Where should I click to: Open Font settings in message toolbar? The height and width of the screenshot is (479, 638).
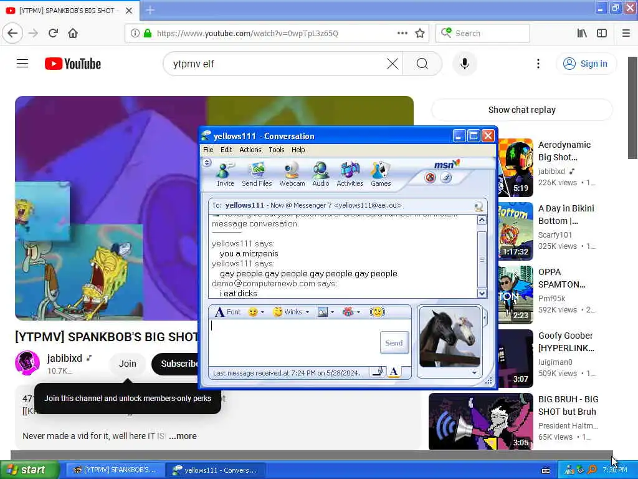click(228, 312)
